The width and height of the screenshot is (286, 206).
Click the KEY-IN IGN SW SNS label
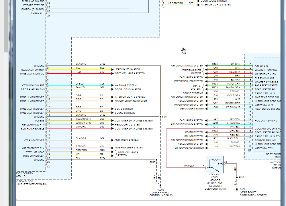[33, 85]
